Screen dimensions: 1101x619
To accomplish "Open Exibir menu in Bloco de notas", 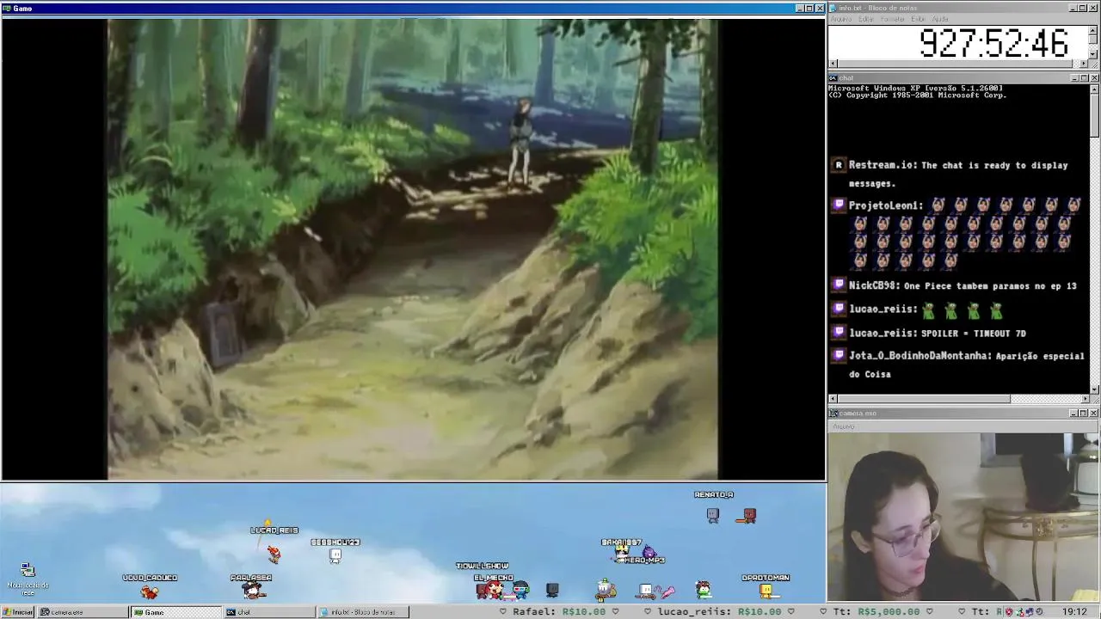I will click(918, 19).
